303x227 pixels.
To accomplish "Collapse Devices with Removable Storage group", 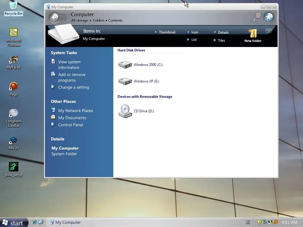I will (x=145, y=97).
